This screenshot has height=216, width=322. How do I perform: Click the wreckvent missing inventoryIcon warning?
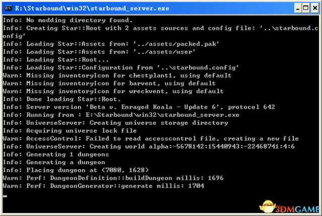113,91
